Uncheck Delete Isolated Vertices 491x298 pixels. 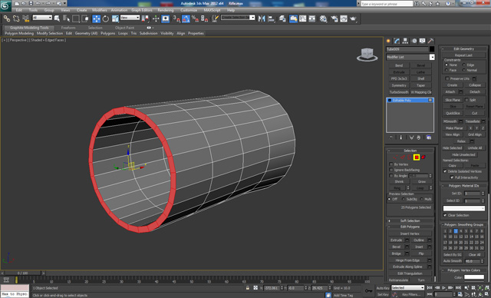pyautogui.click(x=445, y=171)
